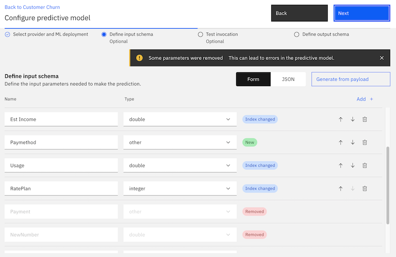The width and height of the screenshot is (396, 257).
Task: Edit the Paymethod name field
Action: coord(61,142)
